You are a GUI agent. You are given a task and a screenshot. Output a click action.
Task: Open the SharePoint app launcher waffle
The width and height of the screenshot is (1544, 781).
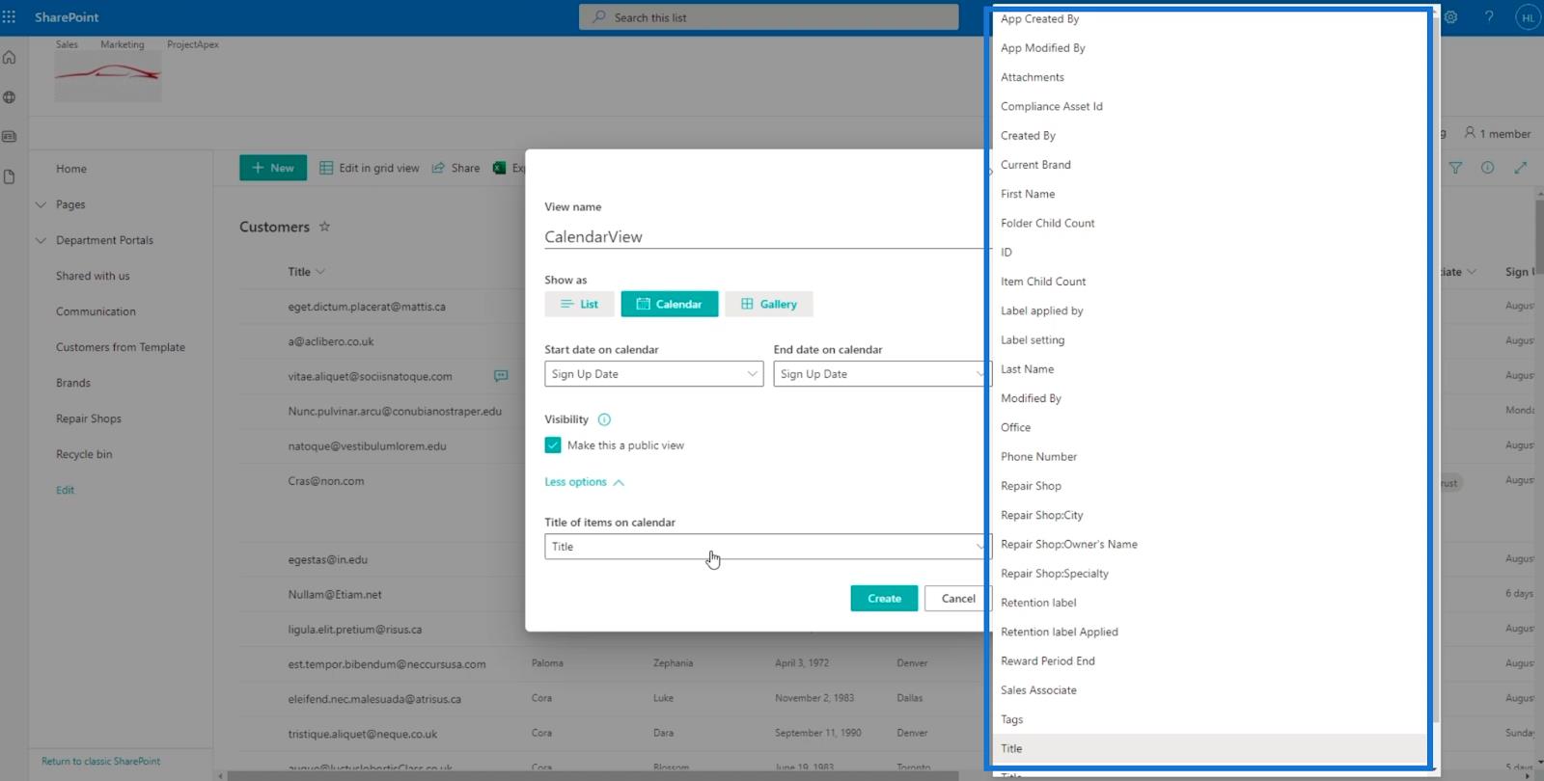pos(10,17)
